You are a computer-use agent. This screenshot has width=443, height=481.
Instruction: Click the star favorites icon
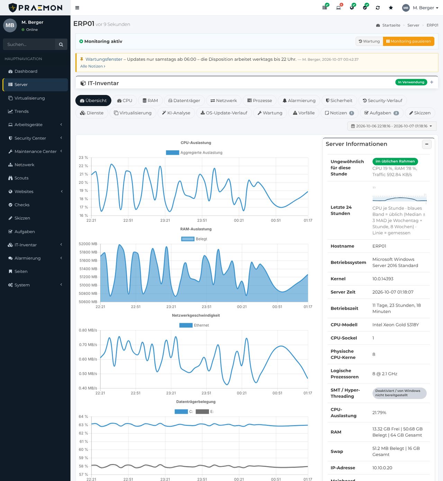[391, 8]
